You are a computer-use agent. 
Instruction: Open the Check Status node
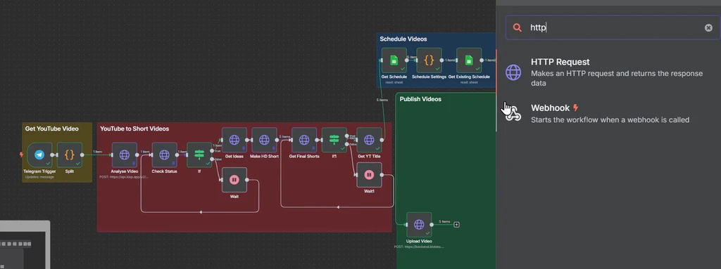tap(164, 155)
